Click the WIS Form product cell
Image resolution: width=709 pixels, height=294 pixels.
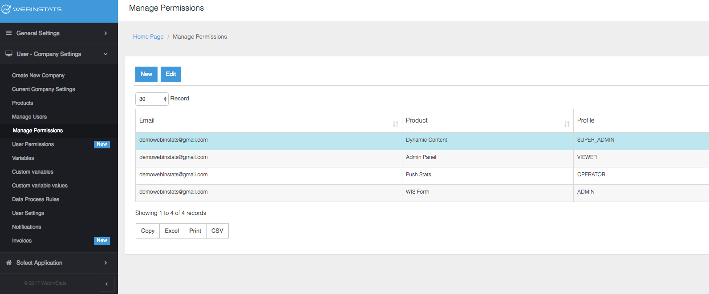pos(488,193)
